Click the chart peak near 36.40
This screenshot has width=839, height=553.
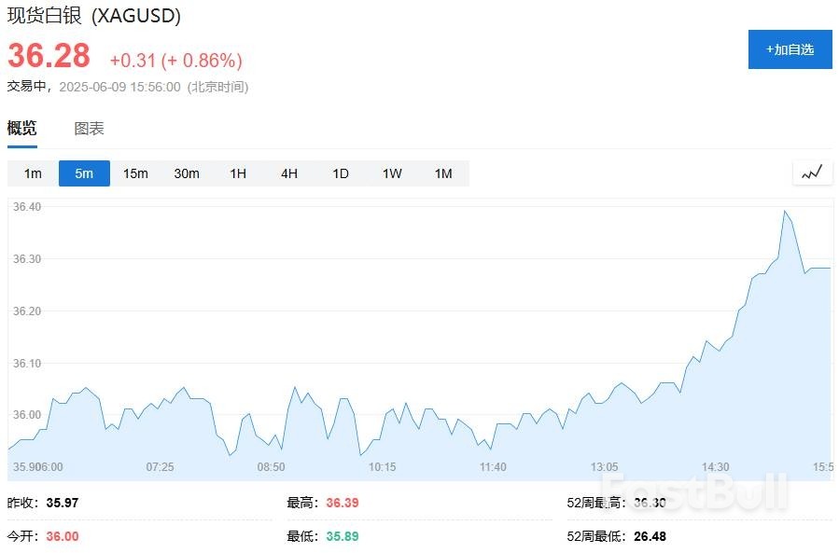(785, 212)
